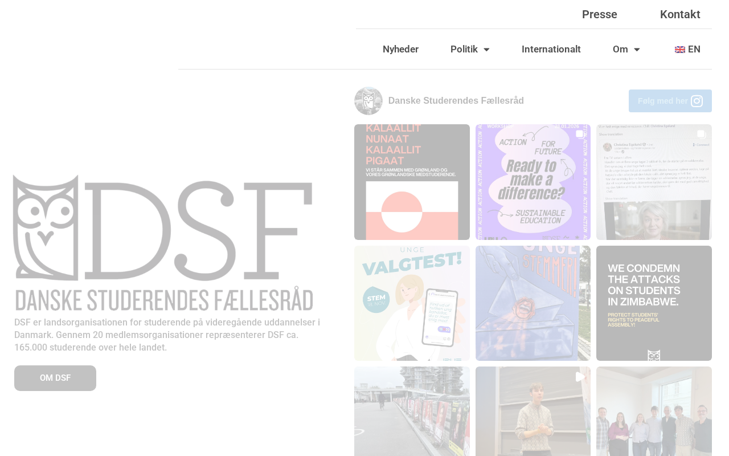Click carousel icon on Action for Future post

coord(579,134)
